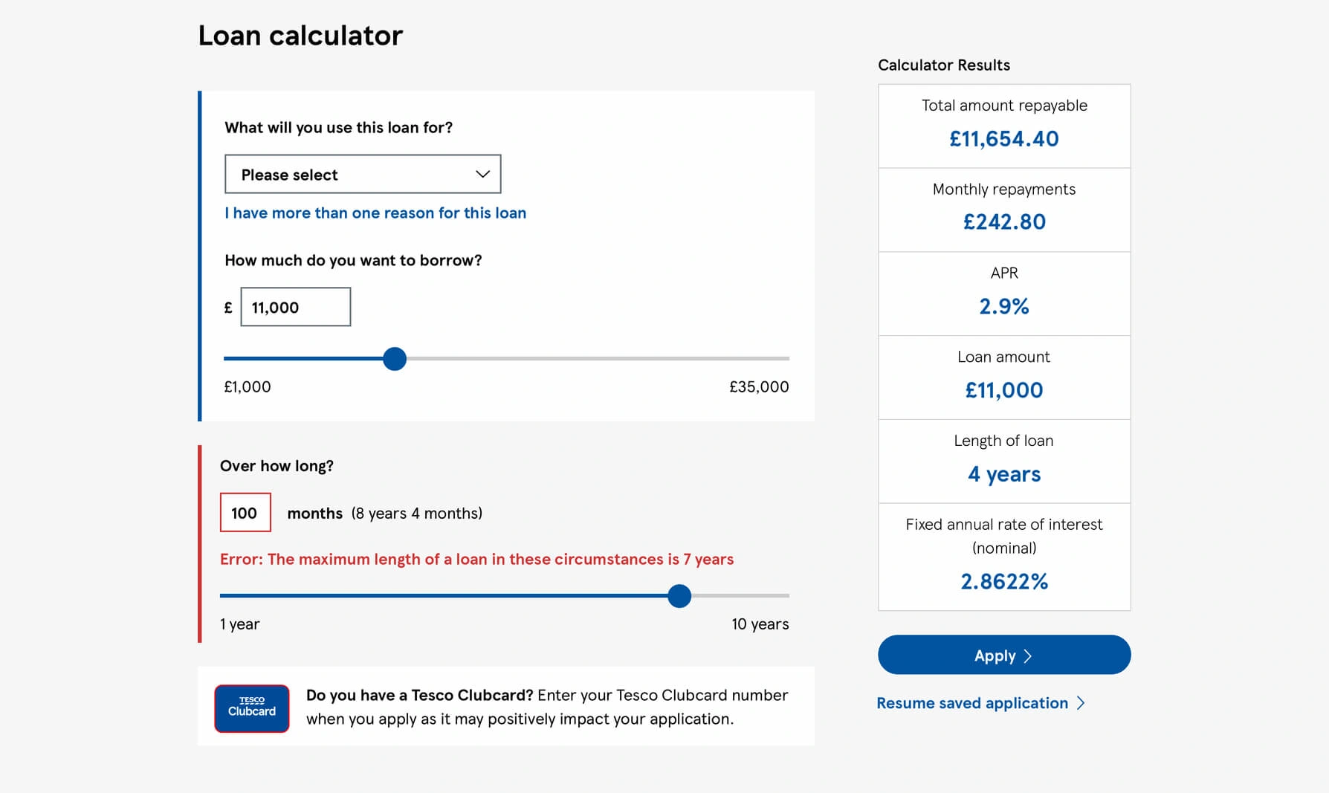Viewport: 1329px width, 793px height.
Task: Click the chevron arrow on Apply button
Action: (x=1028, y=656)
